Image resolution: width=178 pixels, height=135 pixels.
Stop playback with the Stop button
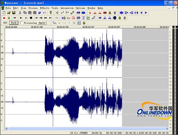(x=31, y=18)
